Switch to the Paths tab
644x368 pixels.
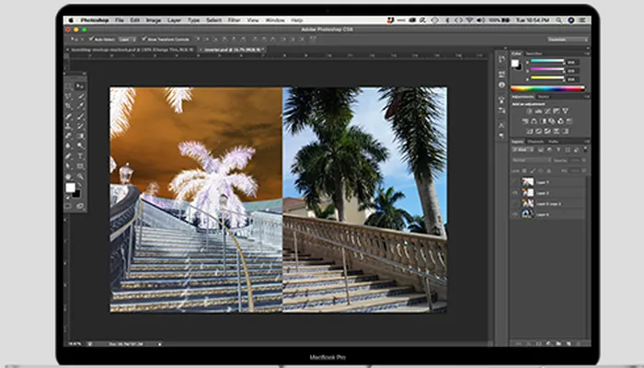click(553, 142)
